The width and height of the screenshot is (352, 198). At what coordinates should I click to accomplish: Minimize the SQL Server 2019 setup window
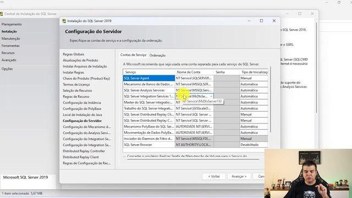pos(249,21)
